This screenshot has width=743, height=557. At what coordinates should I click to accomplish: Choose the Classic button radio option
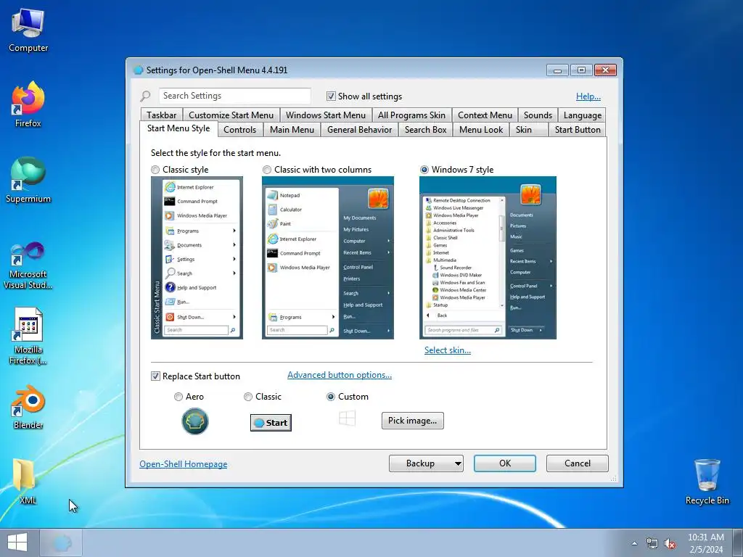point(248,397)
